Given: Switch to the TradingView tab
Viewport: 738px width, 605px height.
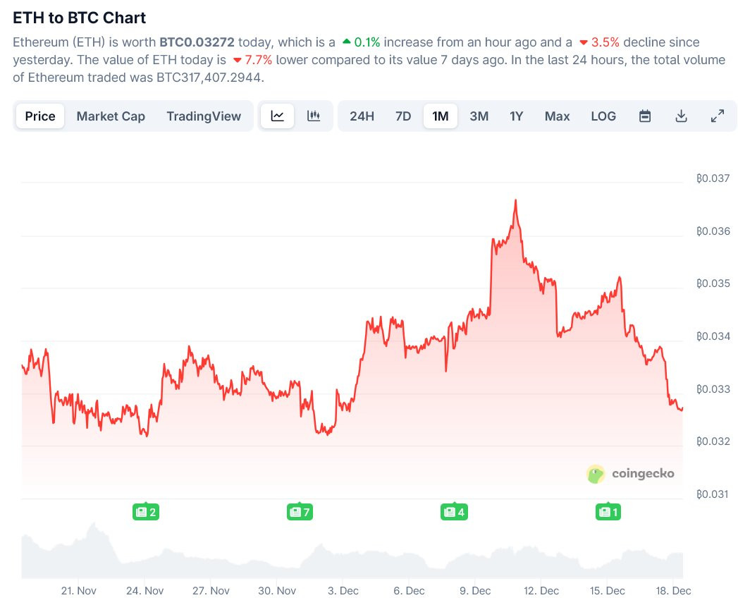Looking at the screenshot, I should (x=204, y=116).
